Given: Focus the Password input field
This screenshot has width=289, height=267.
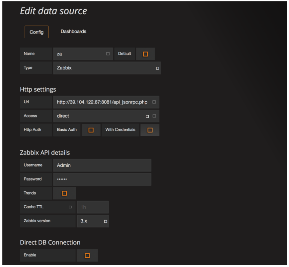Looking at the screenshot, I should click(x=102, y=179).
